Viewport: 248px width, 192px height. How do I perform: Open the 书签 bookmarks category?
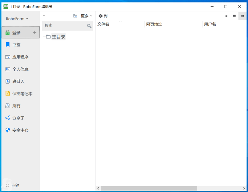click(x=21, y=45)
